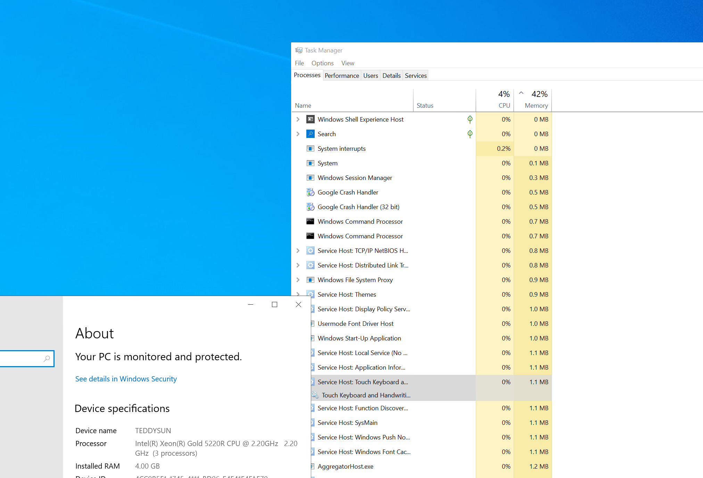Click the Service Host: Distributed Link gear icon
The width and height of the screenshot is (703, 478).
point(311,265)
